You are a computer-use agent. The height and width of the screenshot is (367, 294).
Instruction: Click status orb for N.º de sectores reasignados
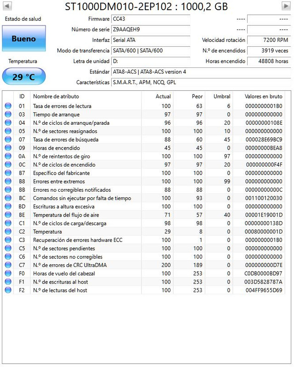pyautogui.click(x=8, y=131)
